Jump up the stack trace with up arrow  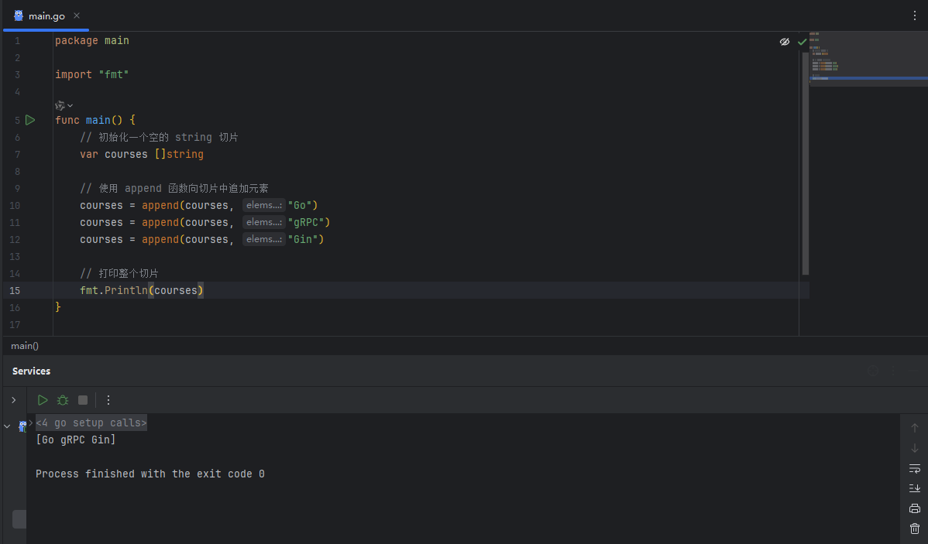[x=914, y=428]
